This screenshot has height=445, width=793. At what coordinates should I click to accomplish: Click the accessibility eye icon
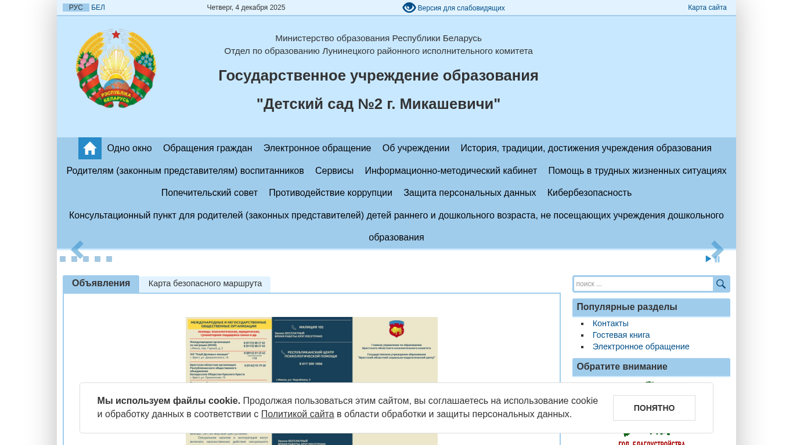(409, 8)
